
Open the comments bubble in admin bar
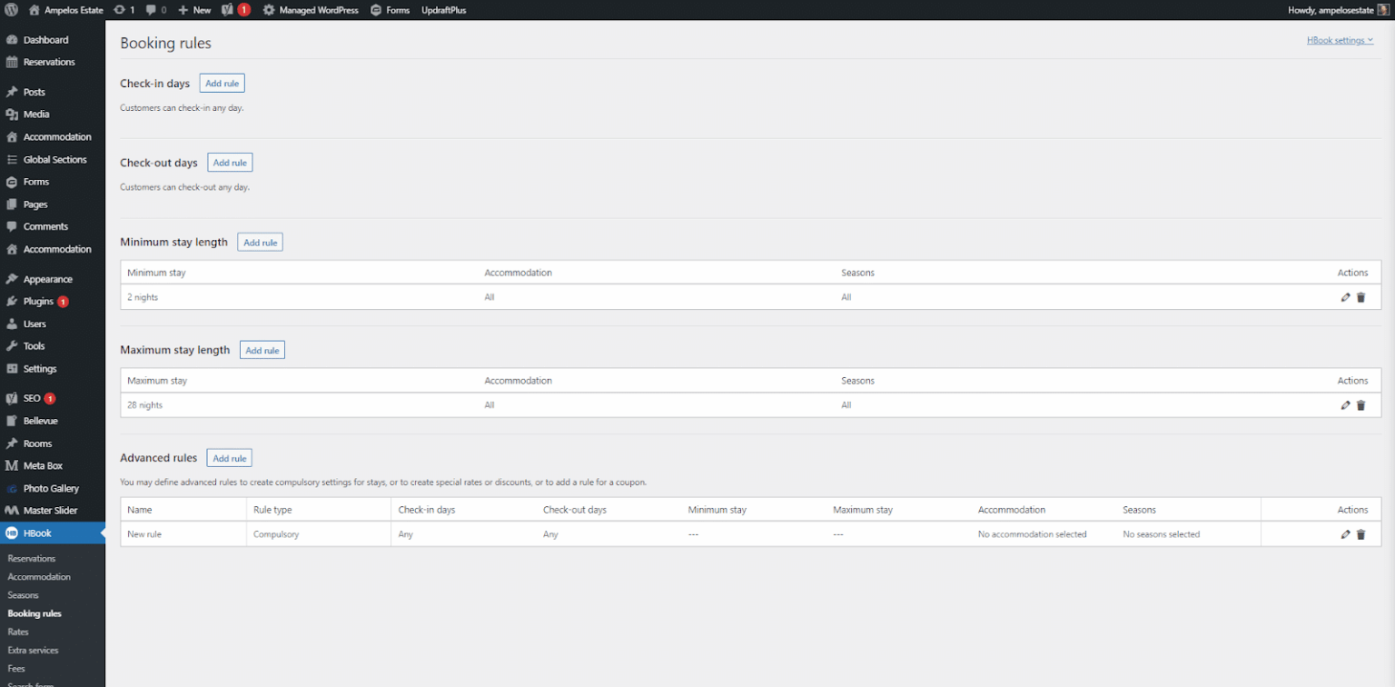pos(155,10)
